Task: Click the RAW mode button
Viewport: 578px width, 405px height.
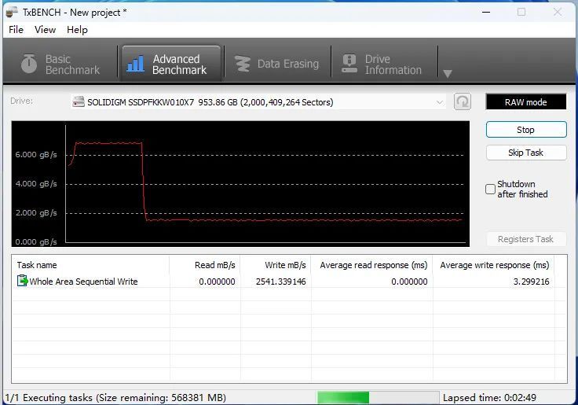Action: coord(525,102)
